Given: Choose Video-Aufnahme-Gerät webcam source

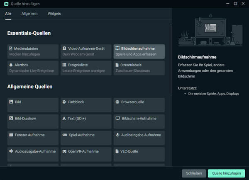Looking at the screenshot, I should [86, 51].
